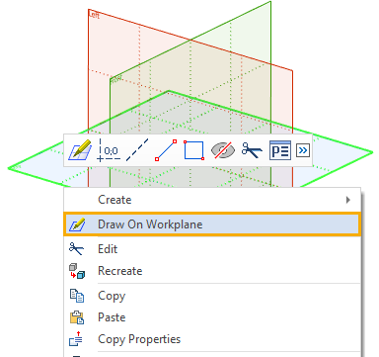The width and height of the screenshot is (379, 357).
Task: Select the blue rectangle sketch tool
Action: click(x=193, y=150)
